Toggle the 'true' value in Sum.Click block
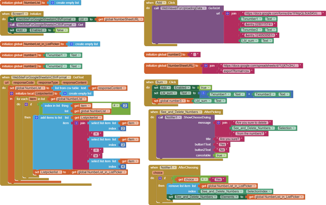 204,88
